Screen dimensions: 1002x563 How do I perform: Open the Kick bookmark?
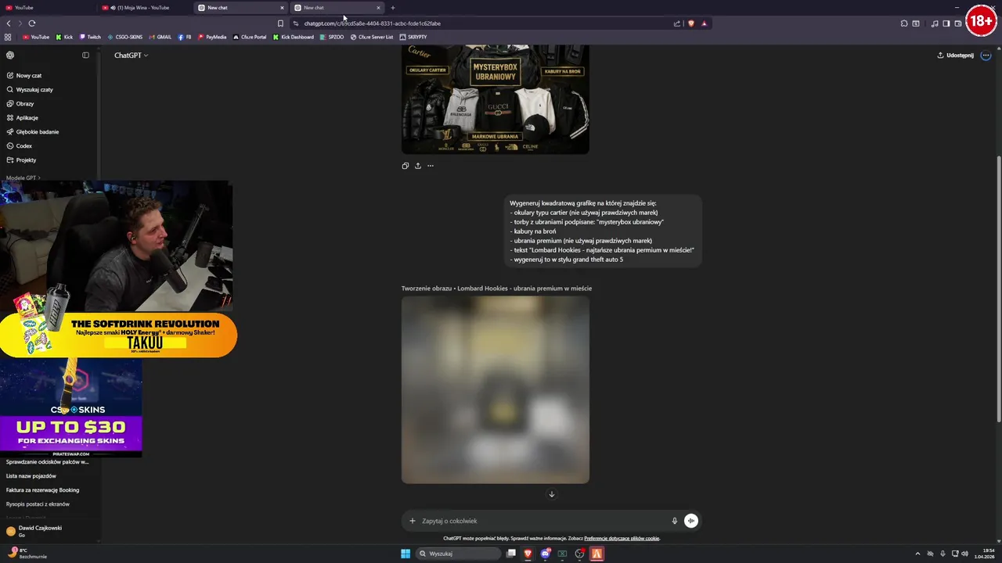tap(64, 37)
